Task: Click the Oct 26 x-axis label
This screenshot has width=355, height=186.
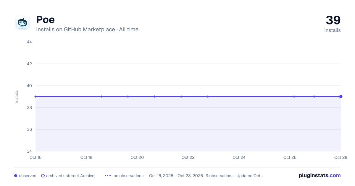Action: [290, 157]
